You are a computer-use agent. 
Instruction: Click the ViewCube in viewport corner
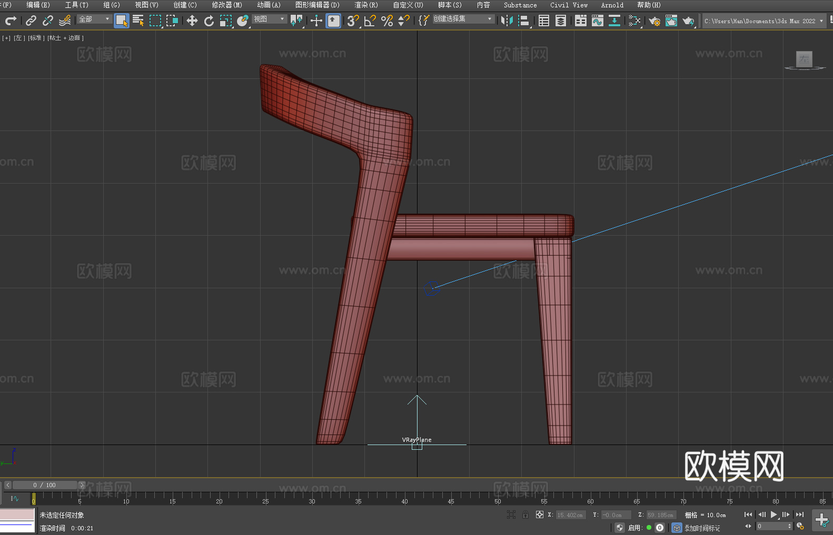(x=805, y=60)
